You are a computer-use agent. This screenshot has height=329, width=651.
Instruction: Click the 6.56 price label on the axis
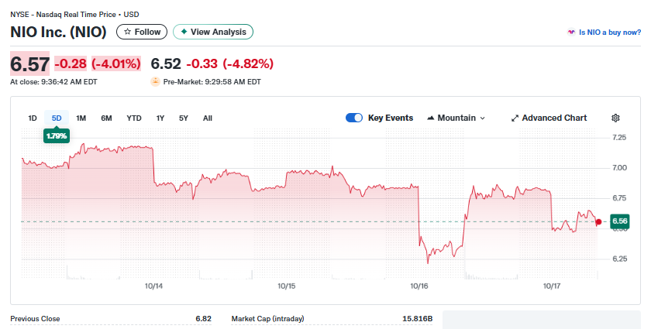619,222
